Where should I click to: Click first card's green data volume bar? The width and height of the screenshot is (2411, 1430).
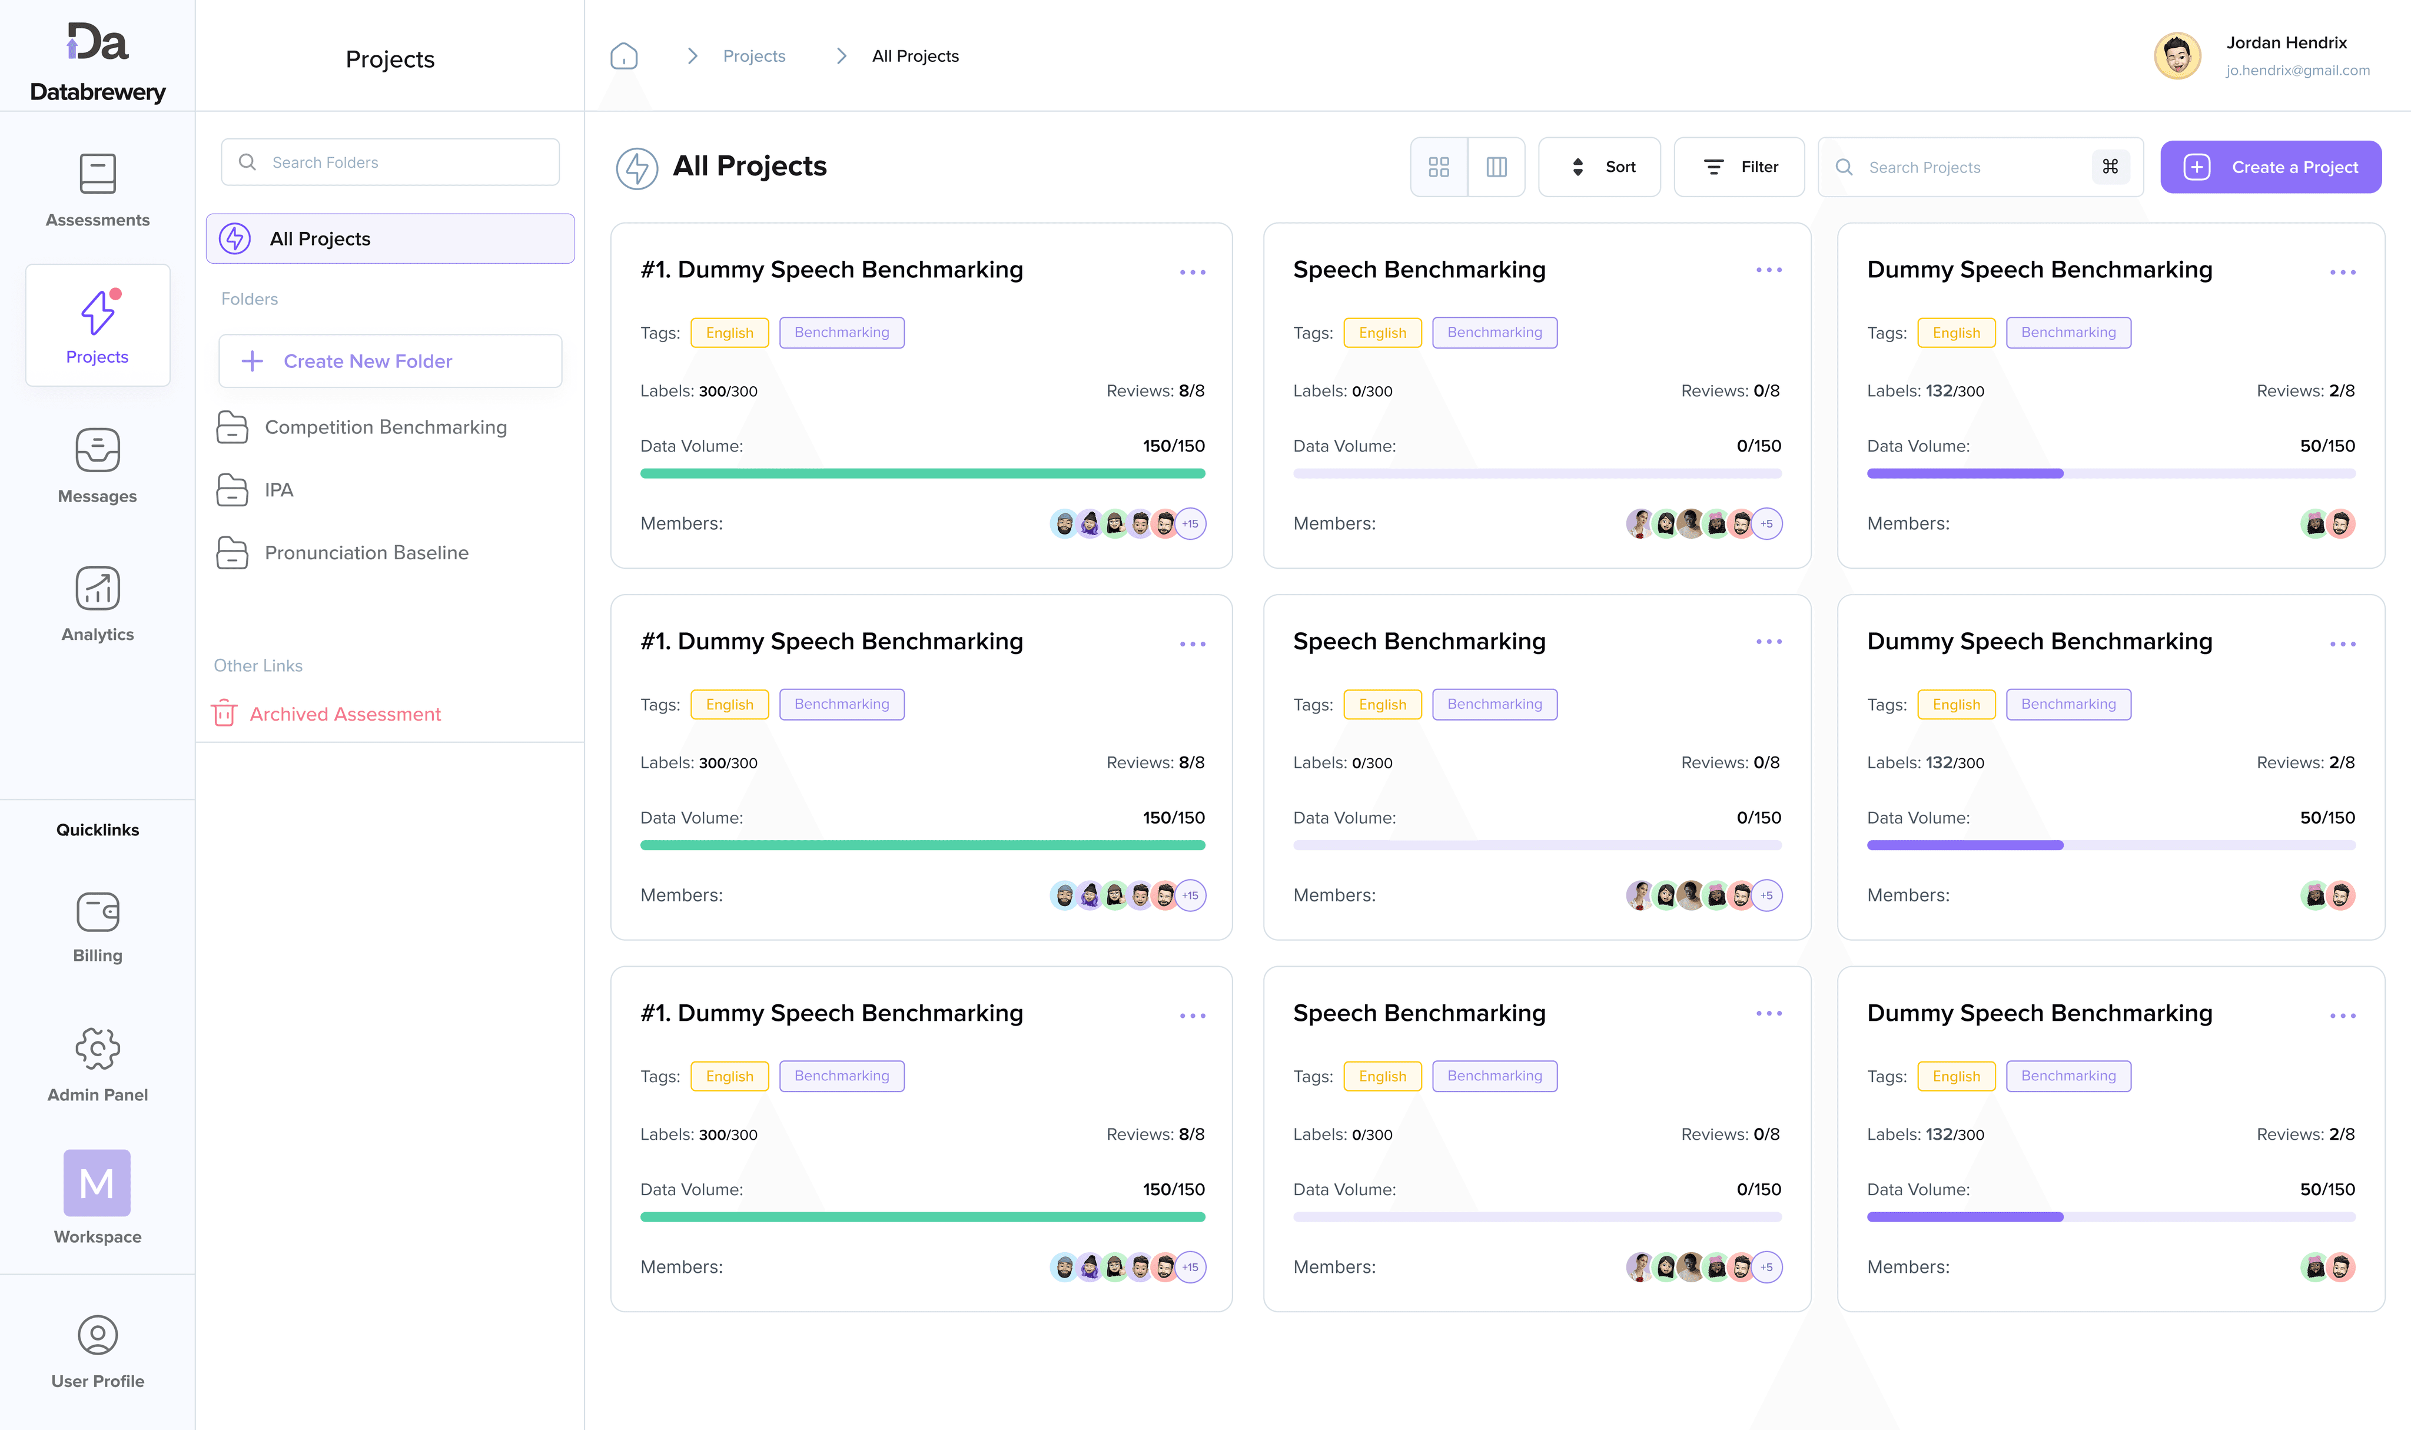(x=922, y=473)
